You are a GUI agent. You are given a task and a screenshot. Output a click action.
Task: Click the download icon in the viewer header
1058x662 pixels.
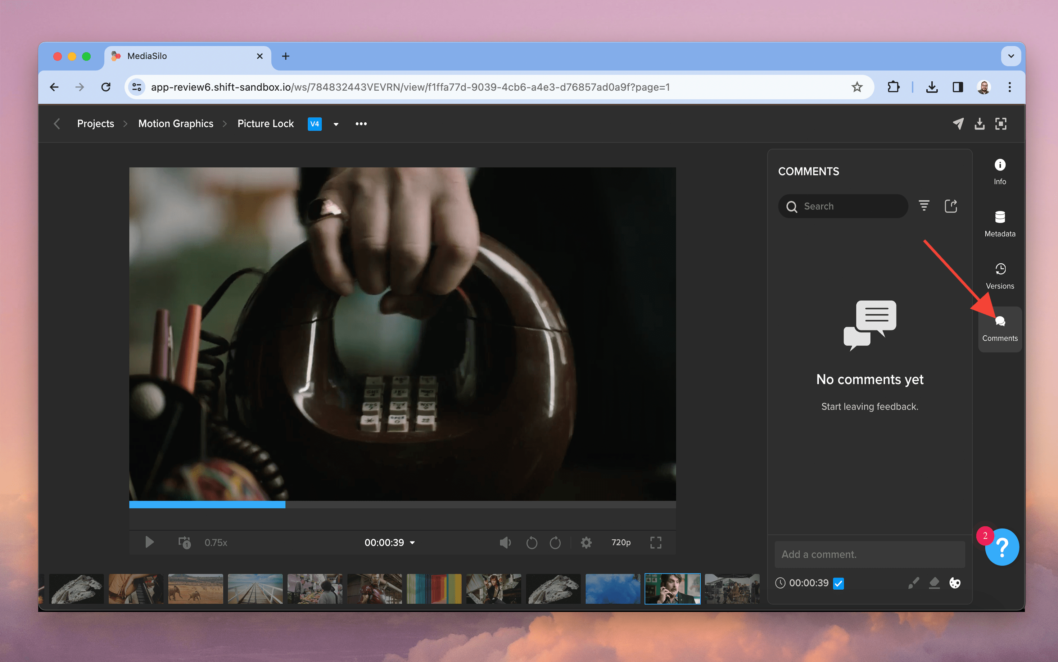[979, 124]
